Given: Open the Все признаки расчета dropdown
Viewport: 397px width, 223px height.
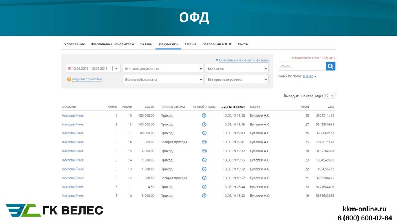Looking at the screenshot, I should (x=237, y=80).
